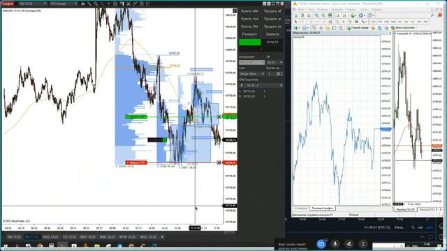Select M15 timeframe in MetaTrader

(x=386, y=22)
